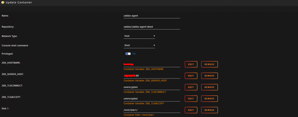Click the Repository input field
The height and width of the screenshot is (117, 298).
[152, 27]
